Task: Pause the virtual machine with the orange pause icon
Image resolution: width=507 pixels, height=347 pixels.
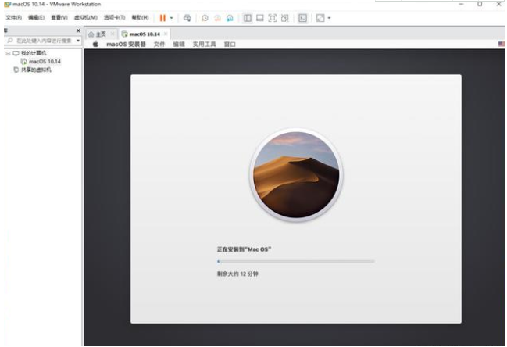Action: (162, 17)
